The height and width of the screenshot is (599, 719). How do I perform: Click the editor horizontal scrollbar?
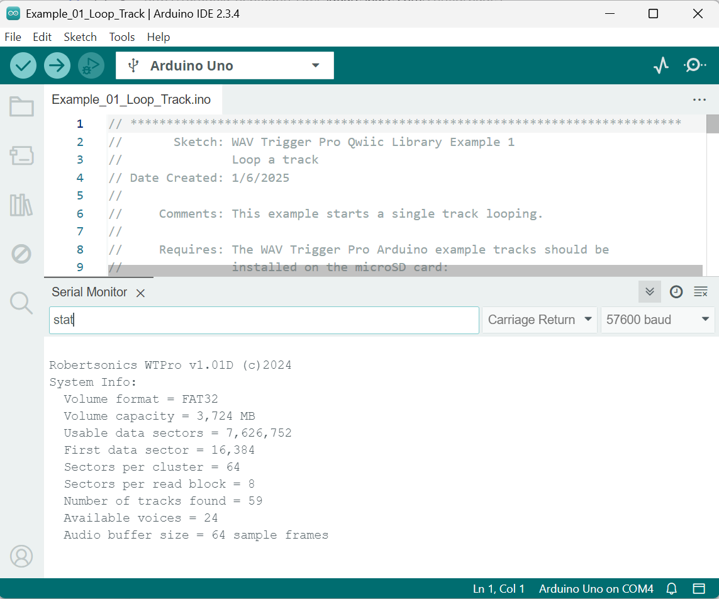click(405, 271)
